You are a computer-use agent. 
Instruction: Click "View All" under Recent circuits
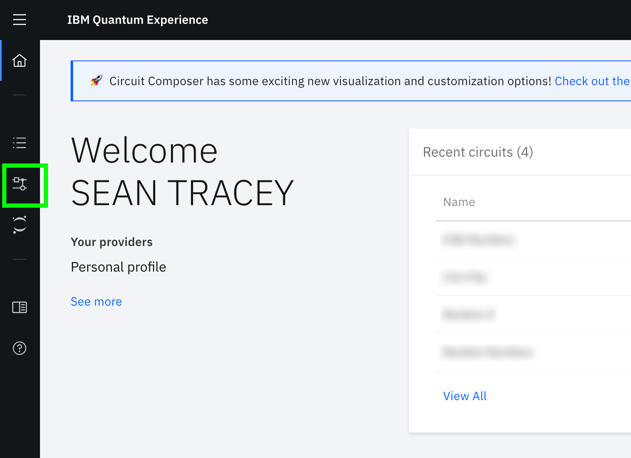[465, 396]
